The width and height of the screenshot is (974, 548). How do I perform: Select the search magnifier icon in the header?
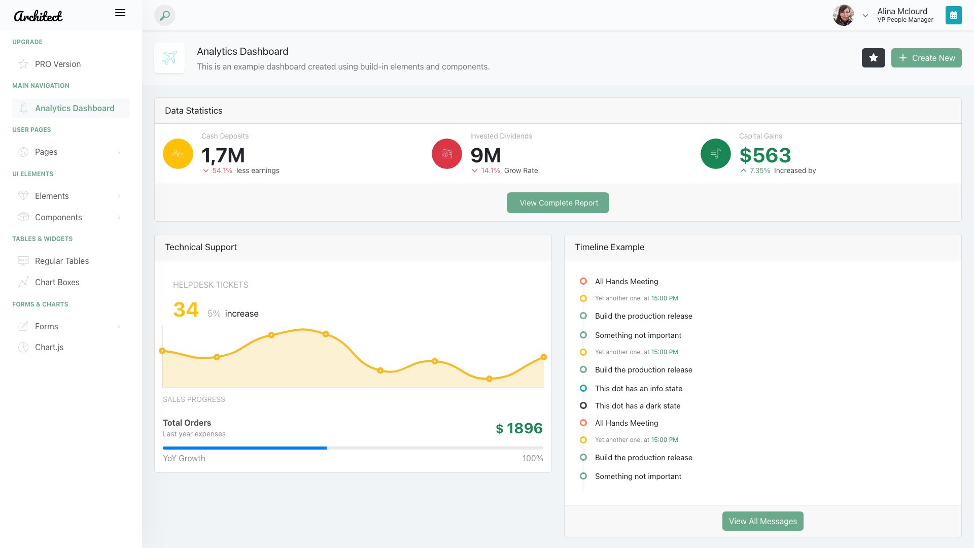[164, 15]
